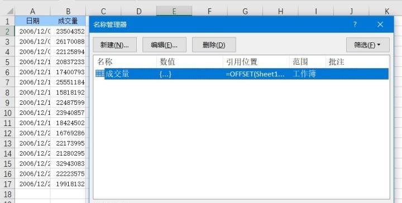Select row 10 header
Viewport: 402px width, 203px height.
click(7, 113)
